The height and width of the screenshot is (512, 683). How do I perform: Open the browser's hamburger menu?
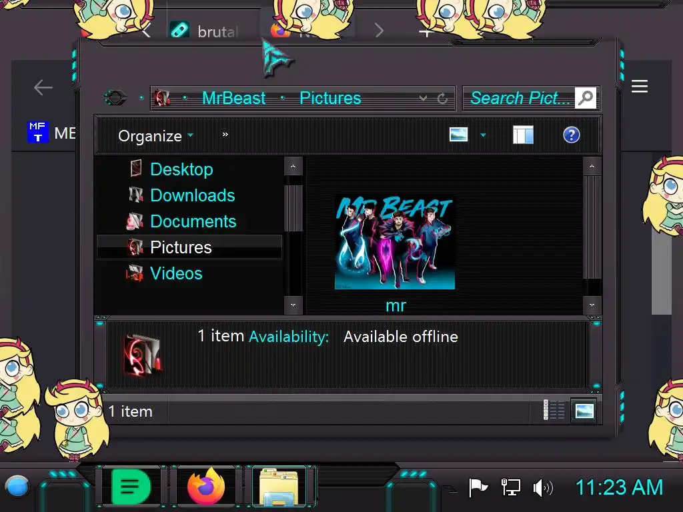(640, 86)
